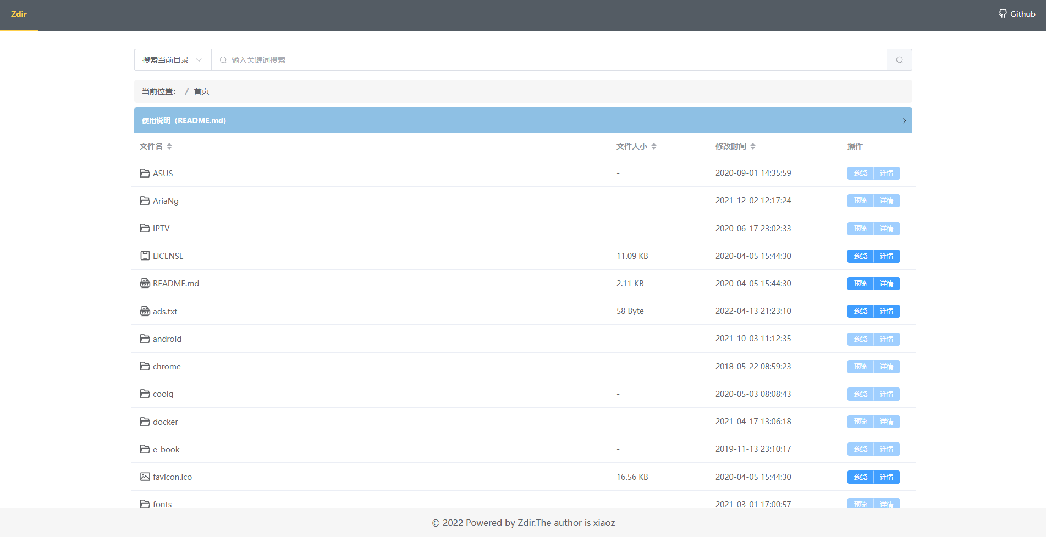Click the docker folder icon
The image size is (1046, 537).
pyautogui.click(x=145, y=422)
